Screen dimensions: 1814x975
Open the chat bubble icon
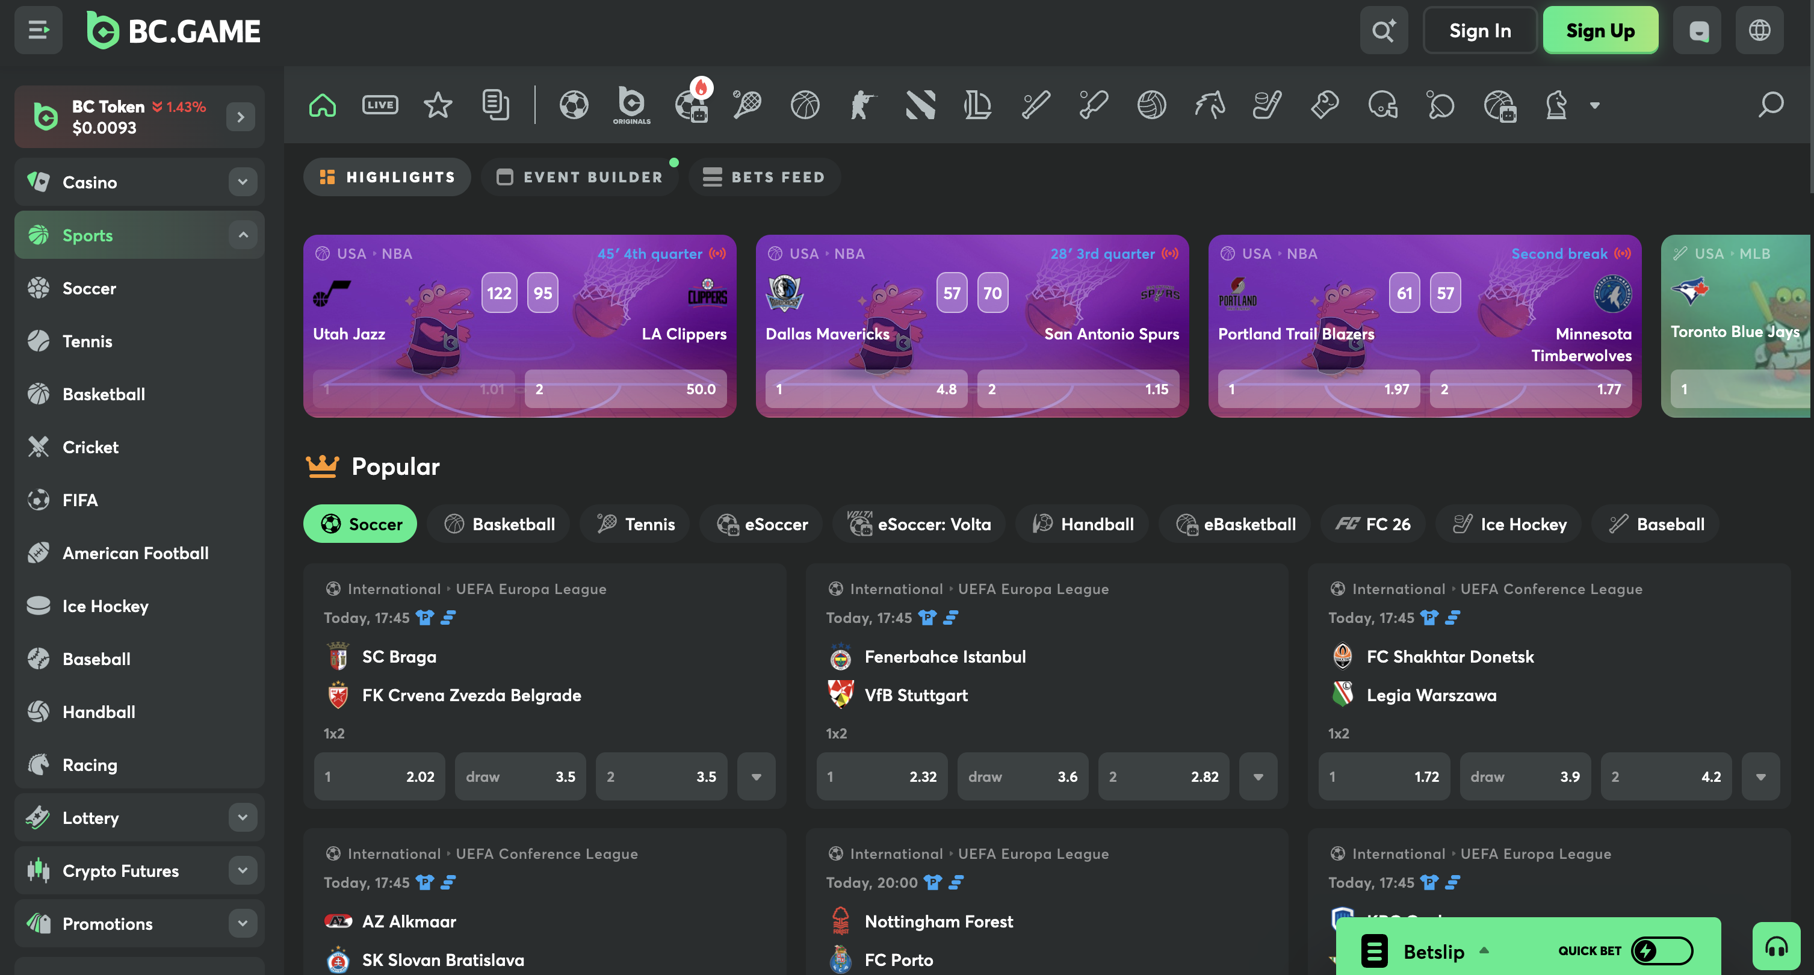click(x=1698, y=30)
